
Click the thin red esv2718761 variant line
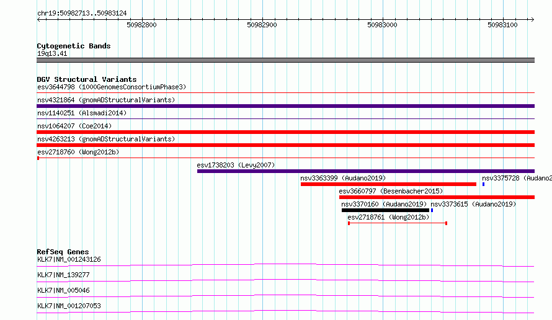tap(398, 223)
